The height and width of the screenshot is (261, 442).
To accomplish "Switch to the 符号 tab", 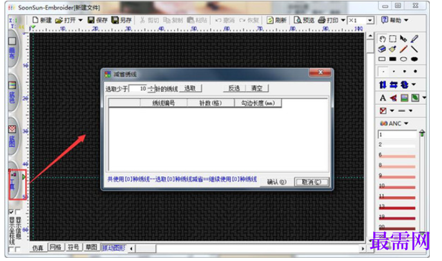I will (73, 248).
